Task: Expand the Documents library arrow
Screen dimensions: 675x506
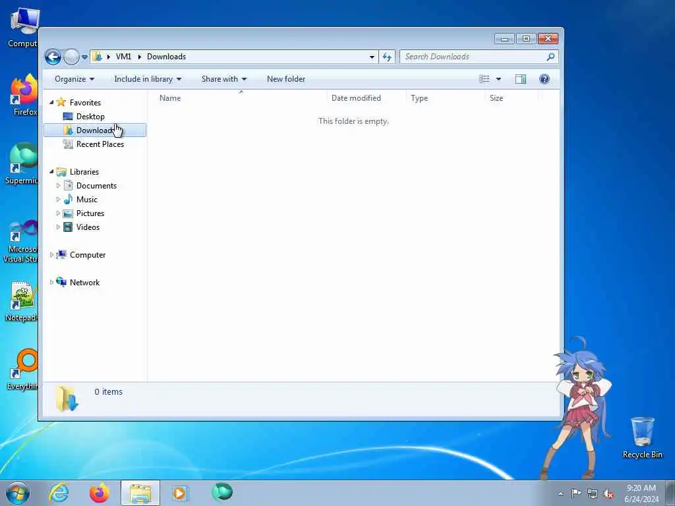Action: pyautogui.click(x=58, y=185)
